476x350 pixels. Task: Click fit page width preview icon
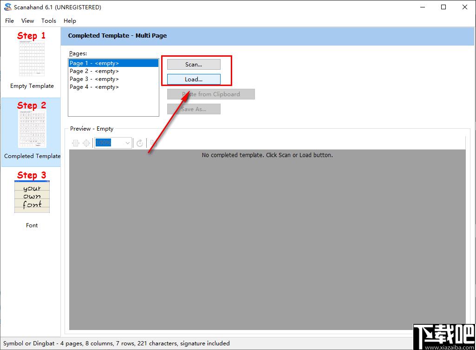click(x=76, y=143)
